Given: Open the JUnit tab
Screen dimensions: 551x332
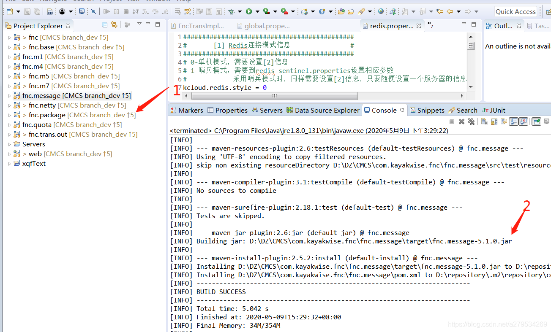Looking at the screenshot, I should pos(494,110).
